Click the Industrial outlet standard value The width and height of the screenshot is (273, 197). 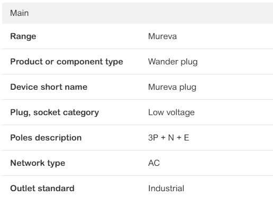click(166, 189)
